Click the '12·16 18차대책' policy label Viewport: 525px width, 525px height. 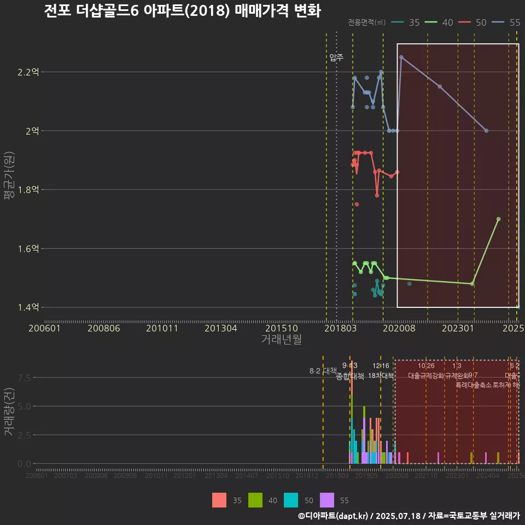381,371
